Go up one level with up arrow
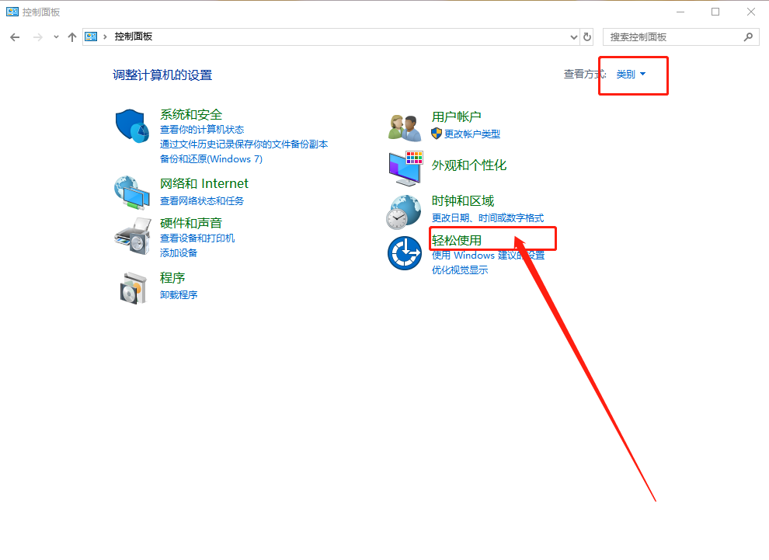This screenshot has height=560, width=769. (x=72, y=37)
